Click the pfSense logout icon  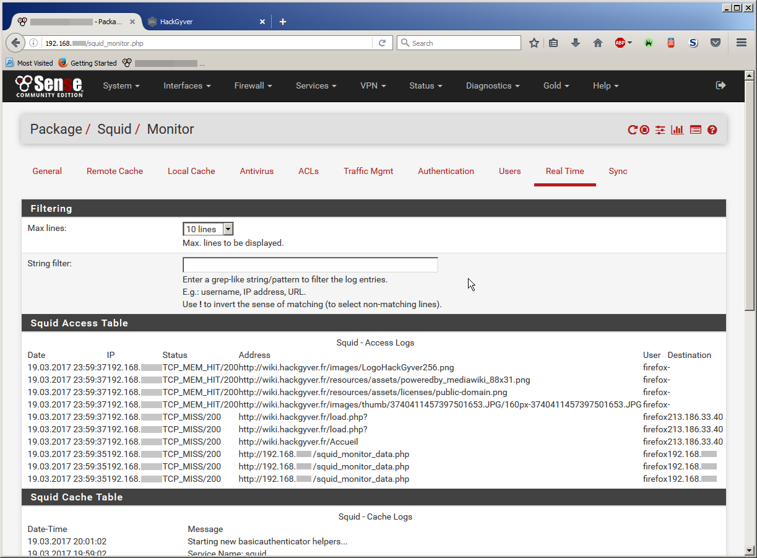[720, 85]
